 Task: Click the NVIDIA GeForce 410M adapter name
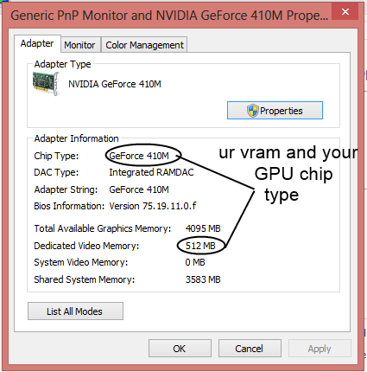pyautogui.click(x=115, y=84)
